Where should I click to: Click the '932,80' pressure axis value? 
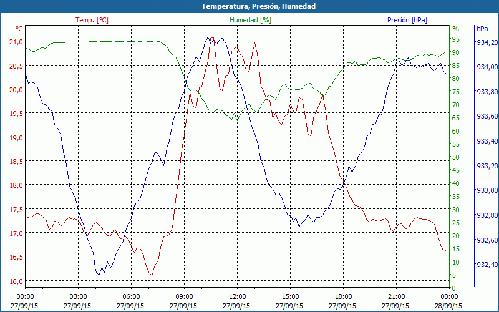click(486, 215)
